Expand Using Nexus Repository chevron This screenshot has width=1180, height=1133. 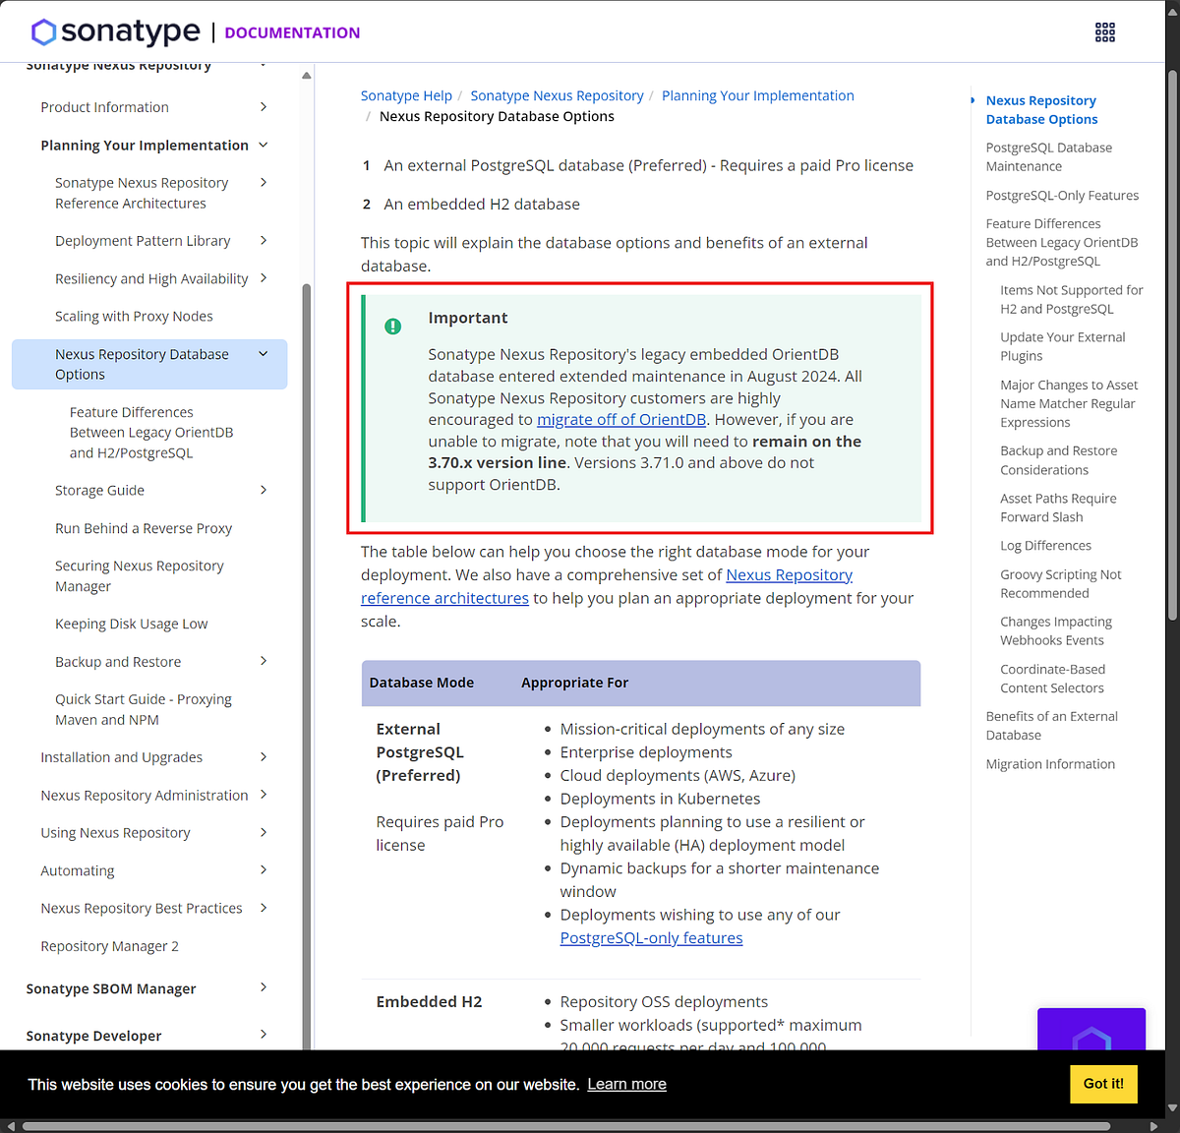click(264, 832)
